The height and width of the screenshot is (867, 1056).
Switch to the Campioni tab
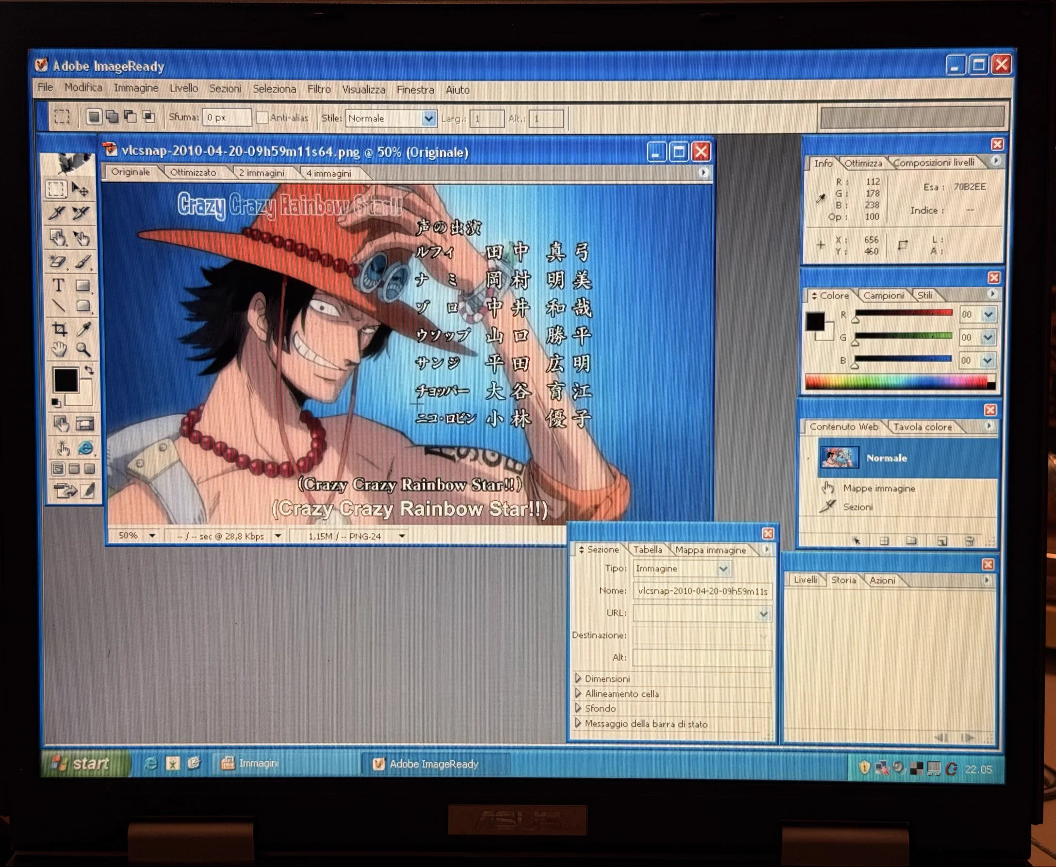[883, 295]
